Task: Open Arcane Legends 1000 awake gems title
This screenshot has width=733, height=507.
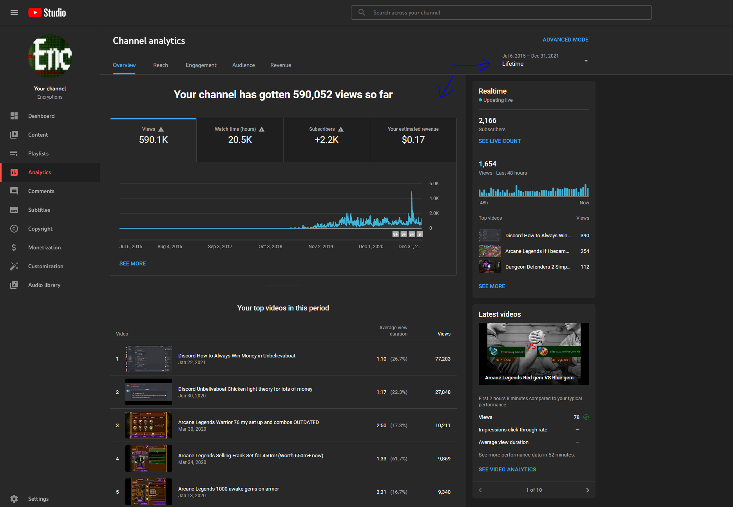Action: 228,489
